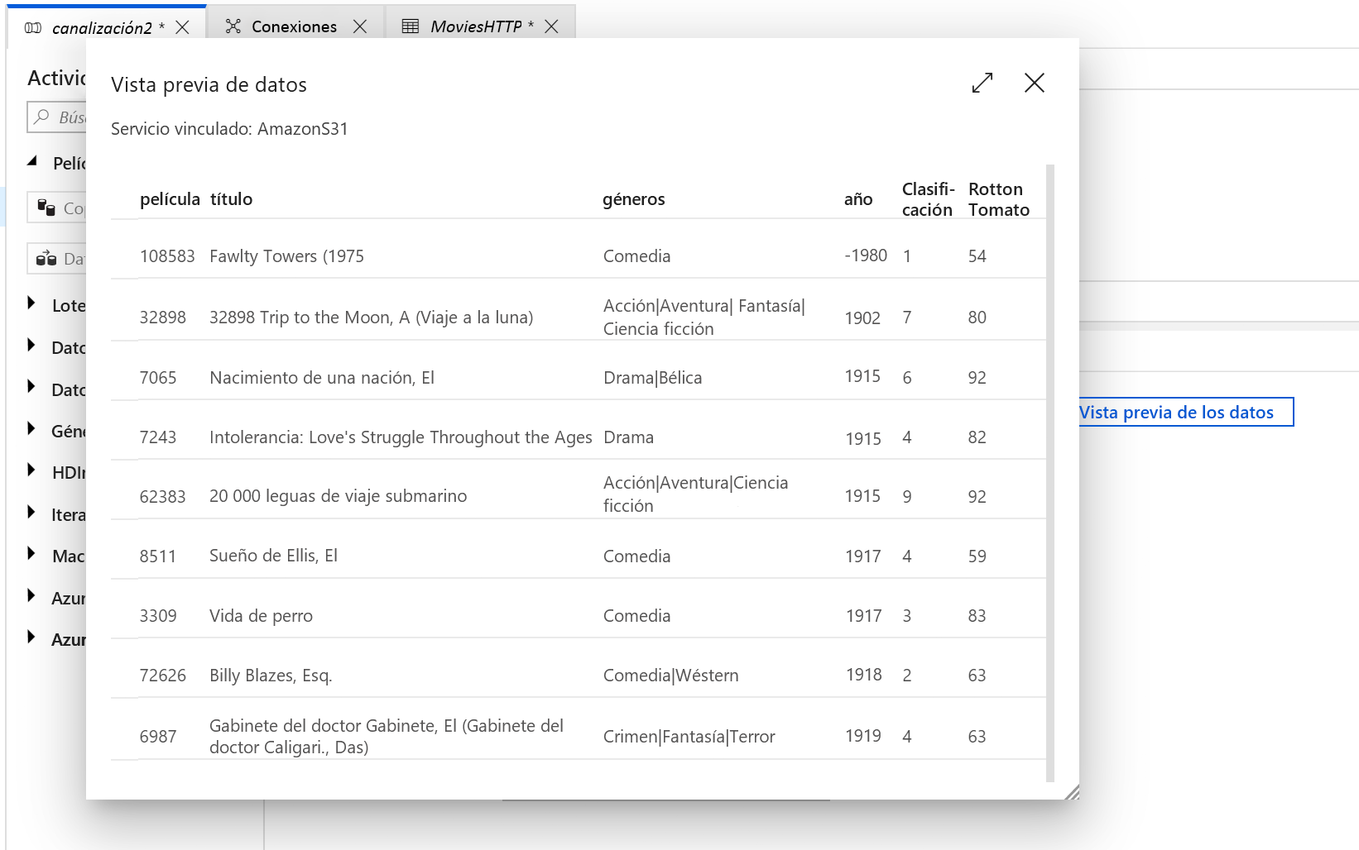This screenshot has width=1359, height=850.
Task: Select the Trip to the Moon title cell
Action: pos(372,318)
